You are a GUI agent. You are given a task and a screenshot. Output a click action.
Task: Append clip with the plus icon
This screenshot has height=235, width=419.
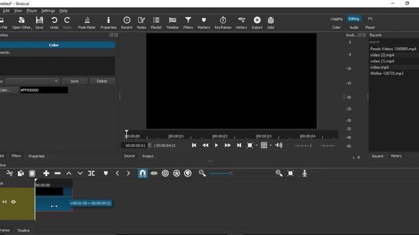(x=46, y=174)
